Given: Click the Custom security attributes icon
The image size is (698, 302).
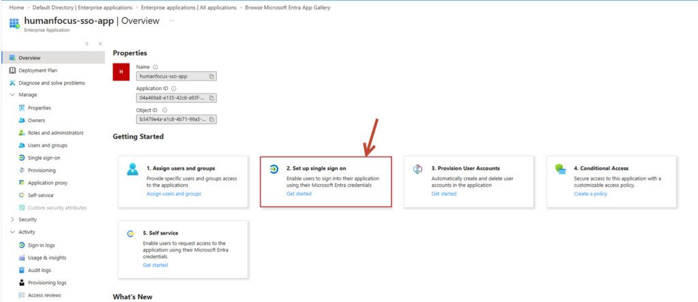Looking at the screenshot, I should point(22,207).
